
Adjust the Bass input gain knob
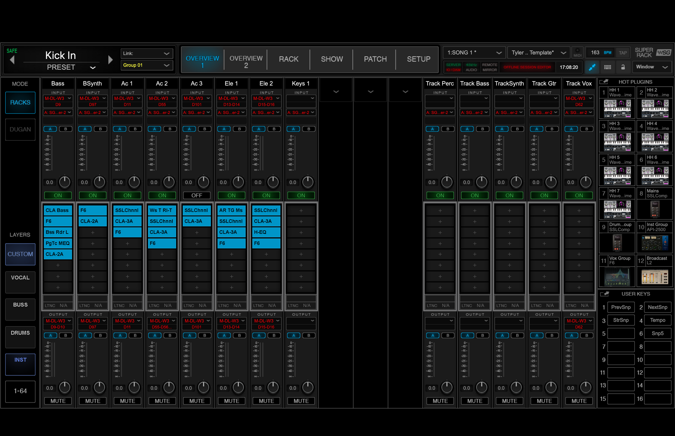pos(65,182)
